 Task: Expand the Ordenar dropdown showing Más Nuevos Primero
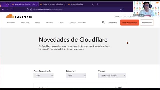coord(112,76)
